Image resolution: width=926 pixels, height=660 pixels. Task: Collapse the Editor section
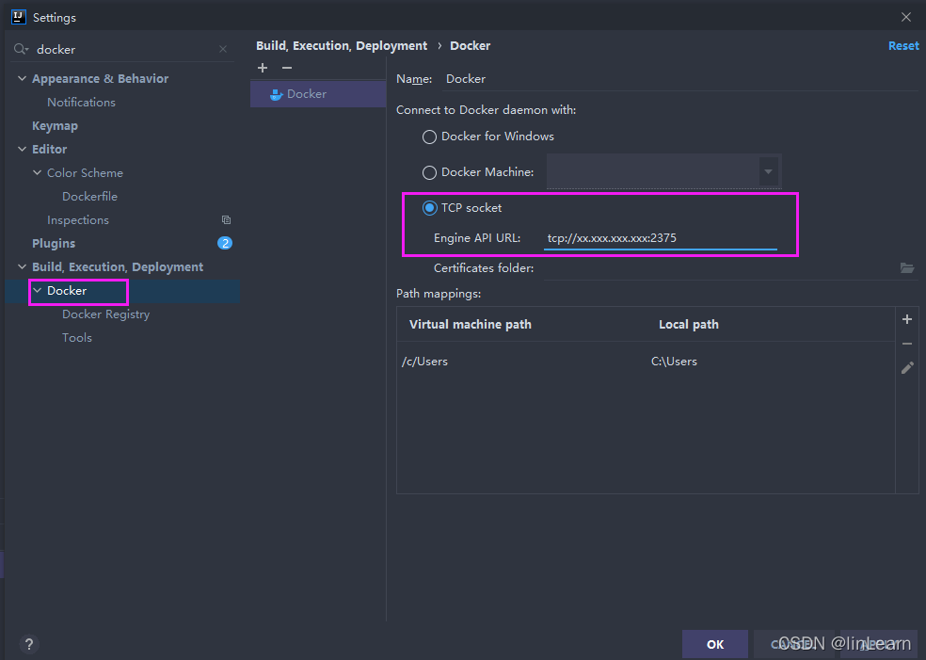click(x=22, y=149)
